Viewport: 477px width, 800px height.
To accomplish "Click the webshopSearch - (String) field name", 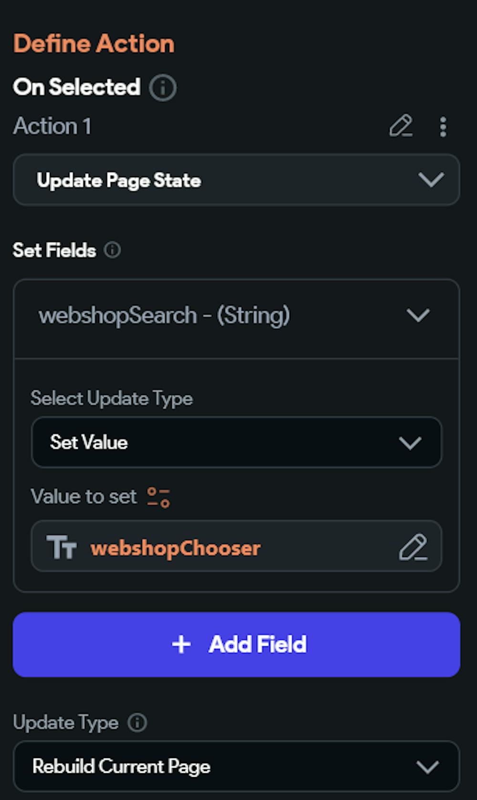I will 164,315.
